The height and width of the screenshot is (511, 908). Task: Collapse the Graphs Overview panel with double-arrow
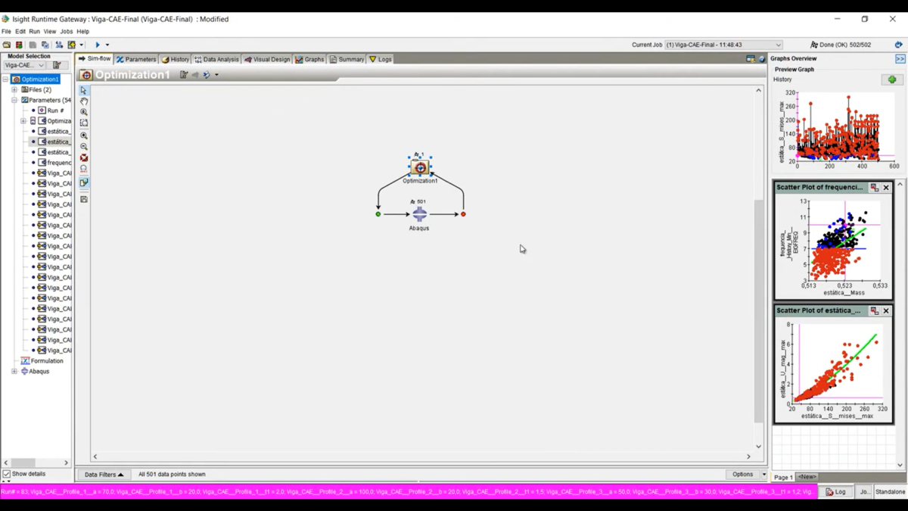(x=900, y=59)
